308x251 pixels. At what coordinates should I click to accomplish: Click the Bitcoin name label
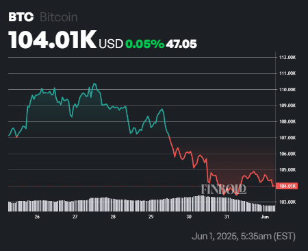coord(59,17)
